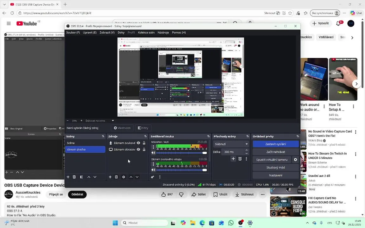Open Soubor (F) menu in OBS
The width and height of the screenshot is (365, 228).
73,33
